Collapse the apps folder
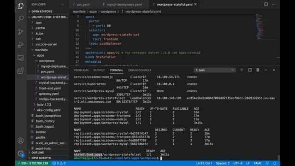The height and width of the screenshot is (166, 295). tap(41, 55)
